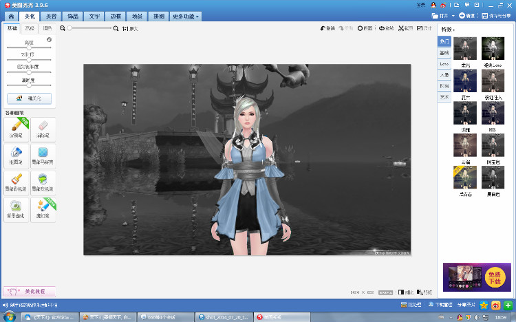
Task: Click the 美化教程 tutorial link
Action: (x=30, y=291)
